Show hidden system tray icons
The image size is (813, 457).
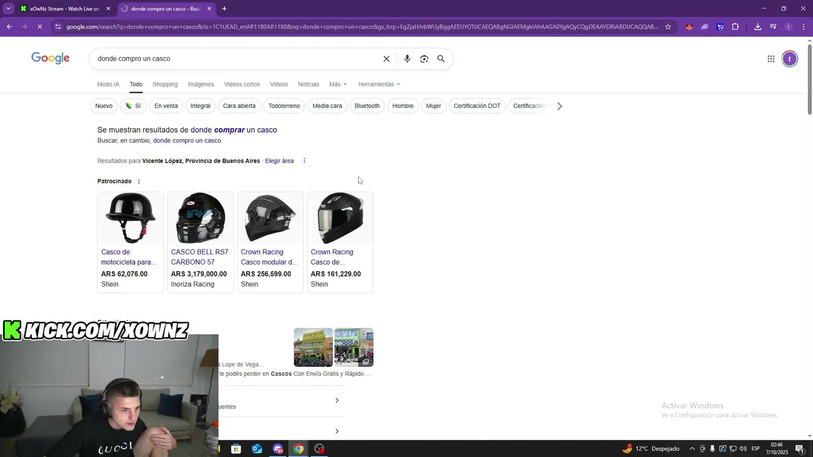point(692,449)
